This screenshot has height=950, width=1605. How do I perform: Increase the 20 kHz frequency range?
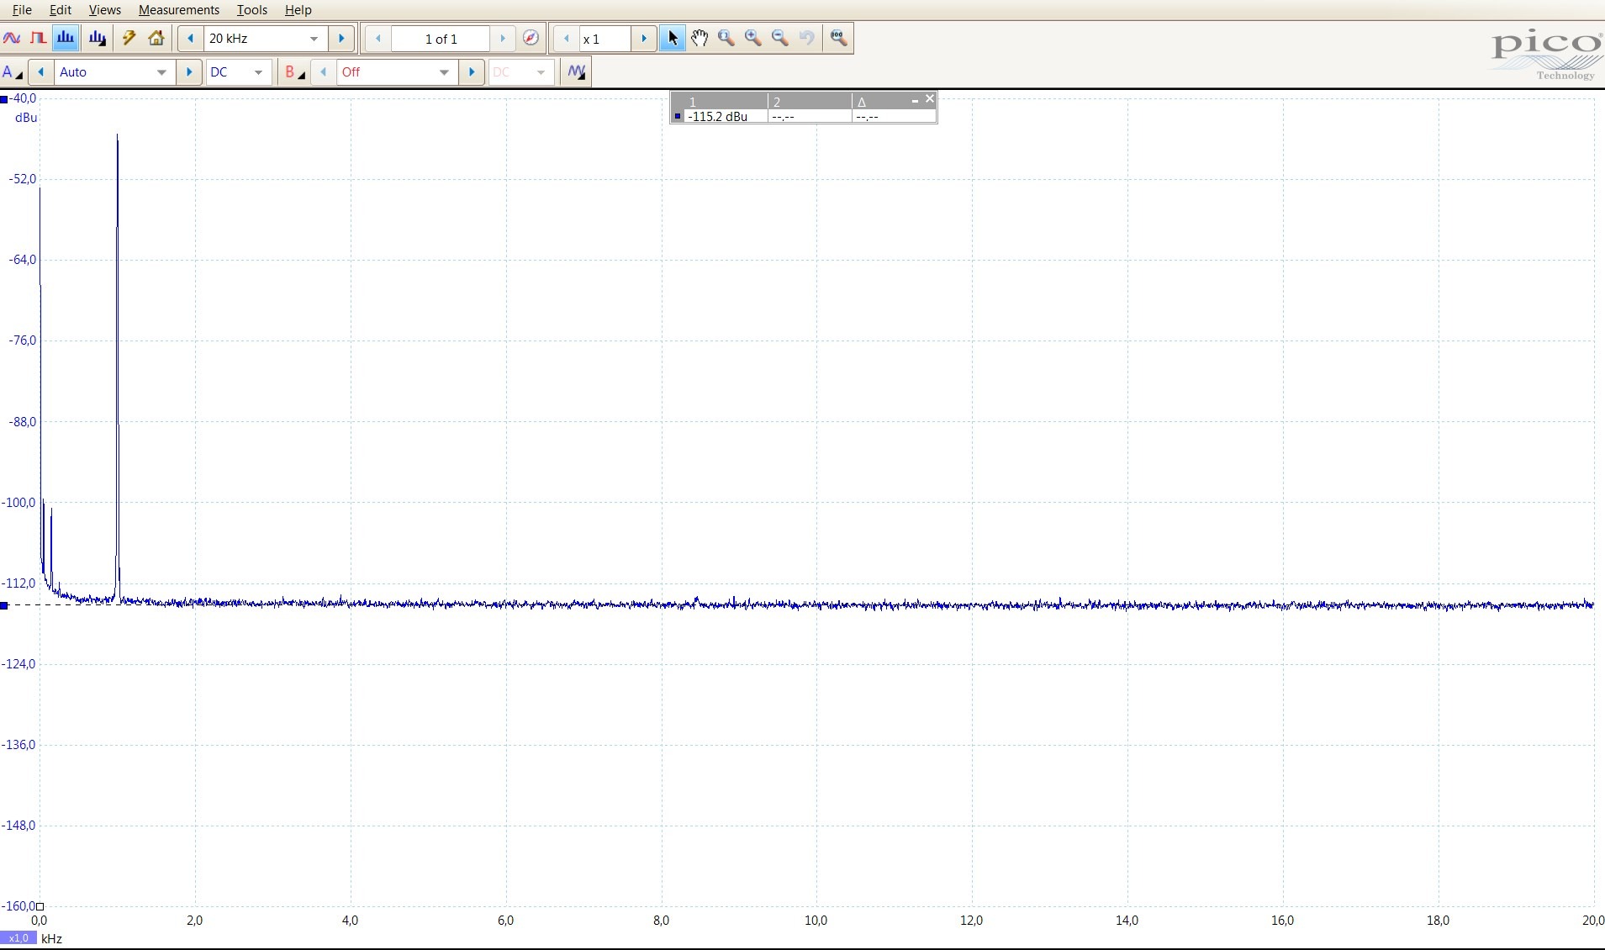tap(341, 39)
